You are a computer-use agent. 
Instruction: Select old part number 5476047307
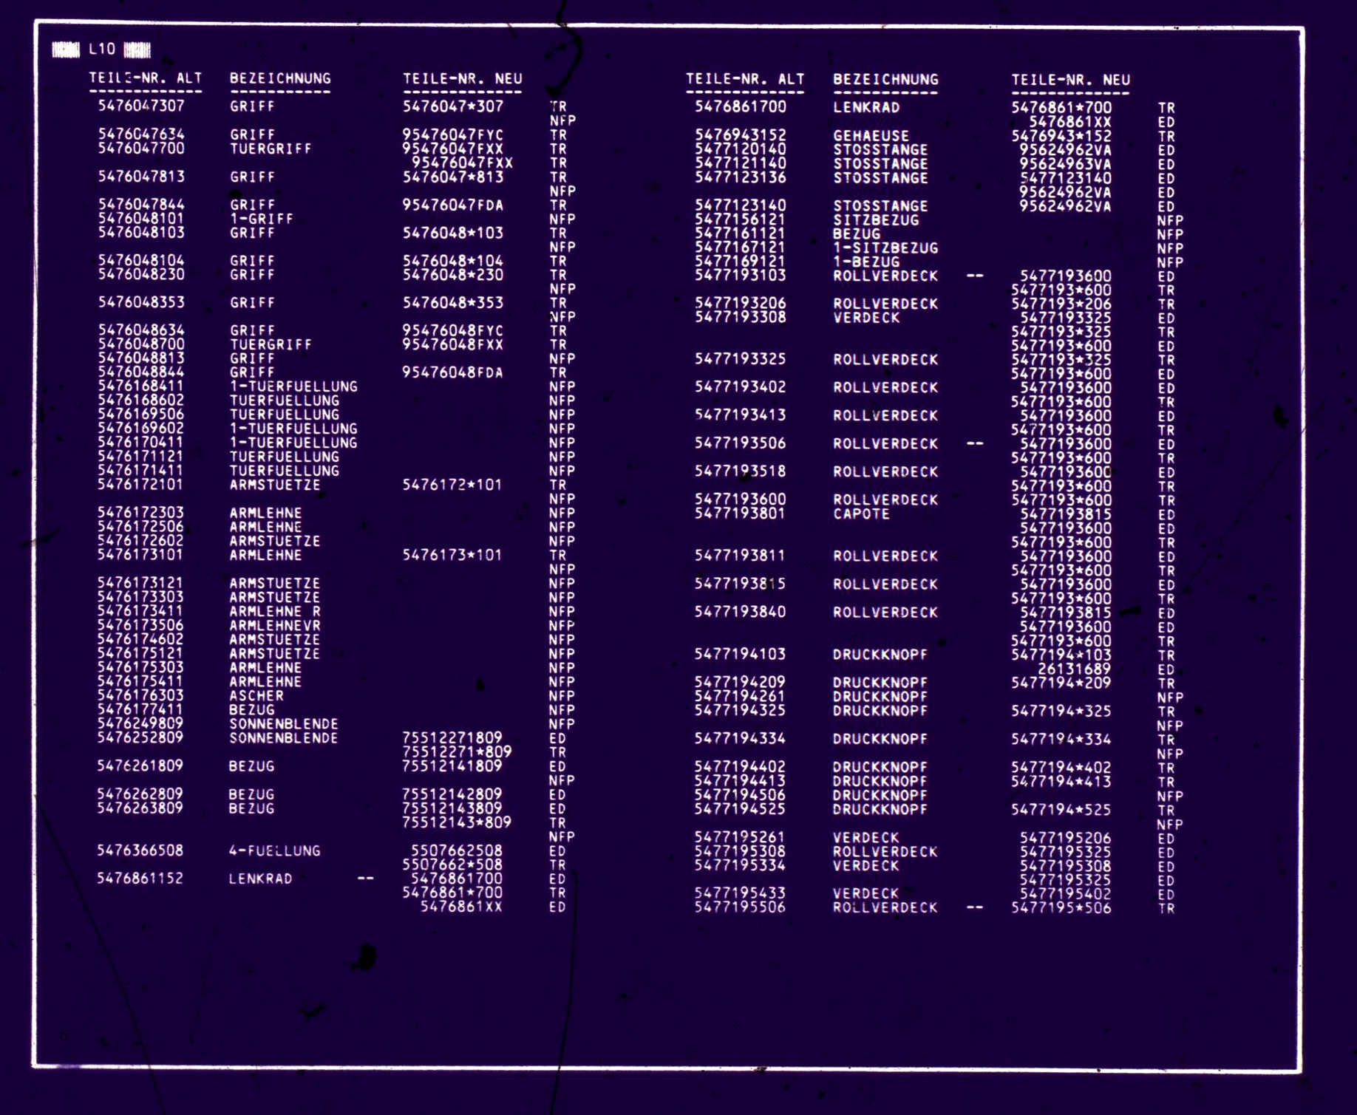click(141, 106)
